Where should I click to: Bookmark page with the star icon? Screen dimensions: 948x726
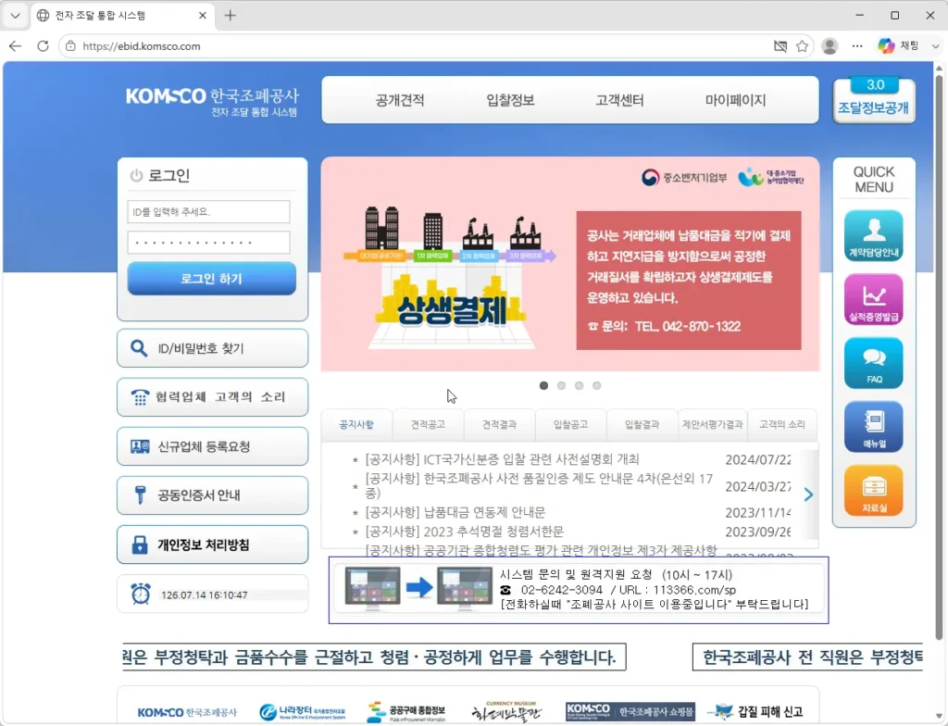pos(803,46)
